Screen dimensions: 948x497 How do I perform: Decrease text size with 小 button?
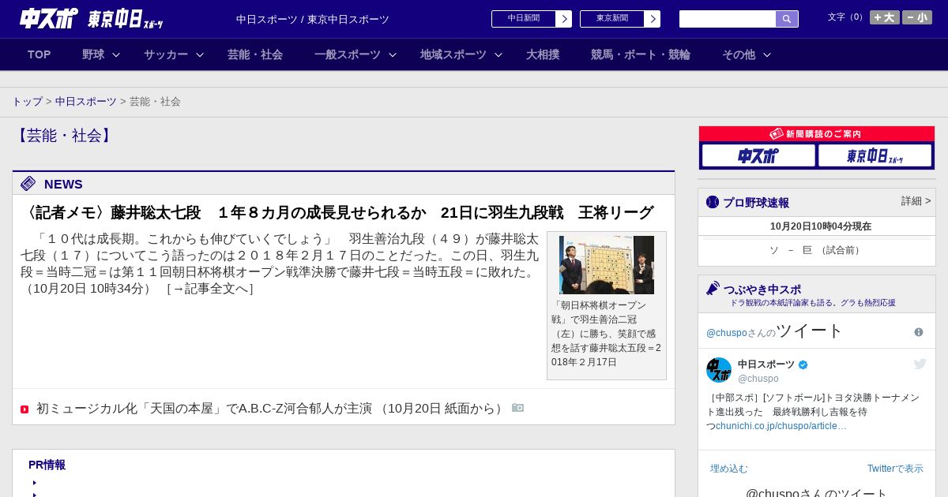tap(917, 17)
